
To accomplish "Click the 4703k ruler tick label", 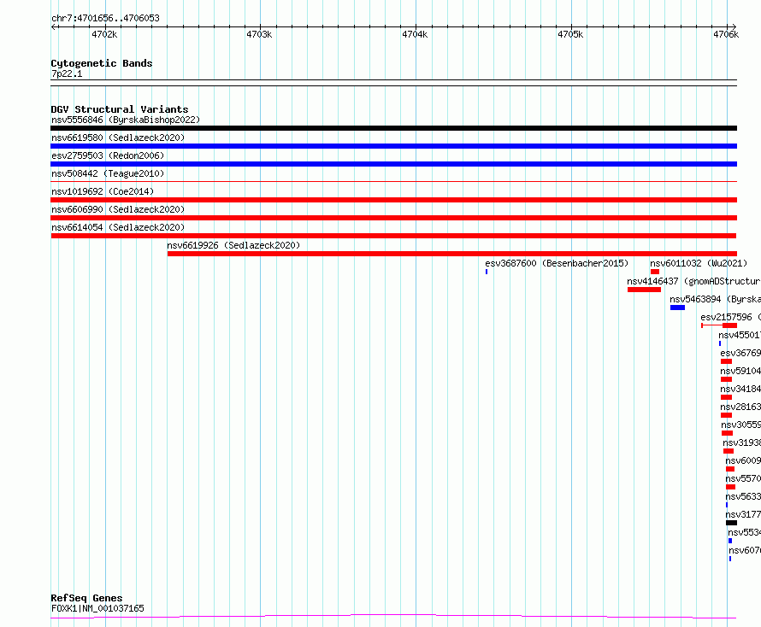I will click(x=259, y=34).
